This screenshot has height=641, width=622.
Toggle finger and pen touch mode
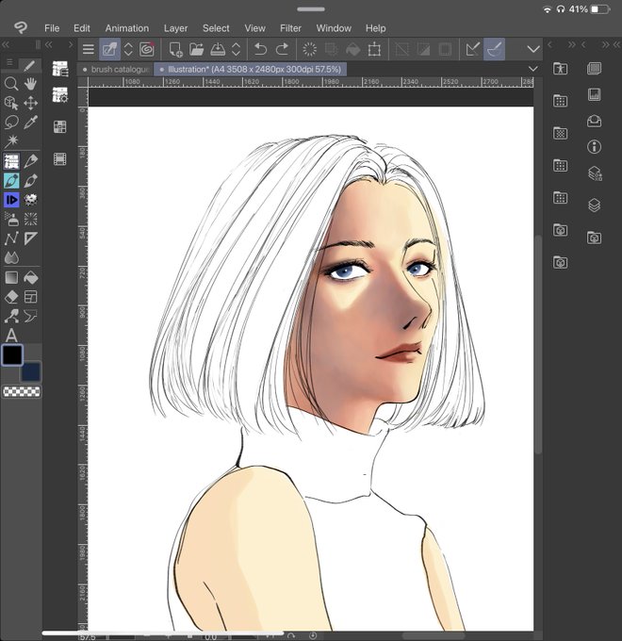109,49
